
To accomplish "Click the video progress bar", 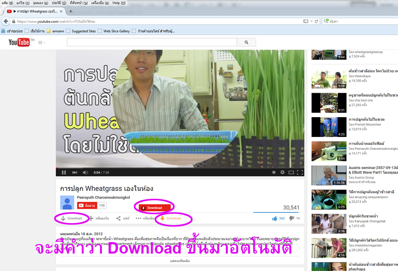I will [x=179, y=167].
